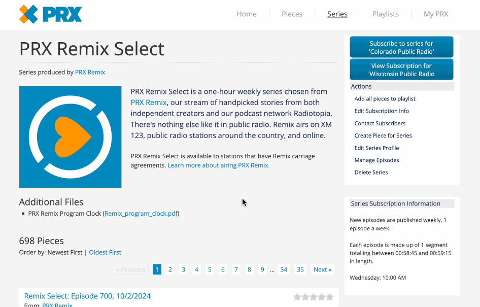Go to Pieces in top navigation
The width and height of the screenshot is (480, 307).
(292, 14)
